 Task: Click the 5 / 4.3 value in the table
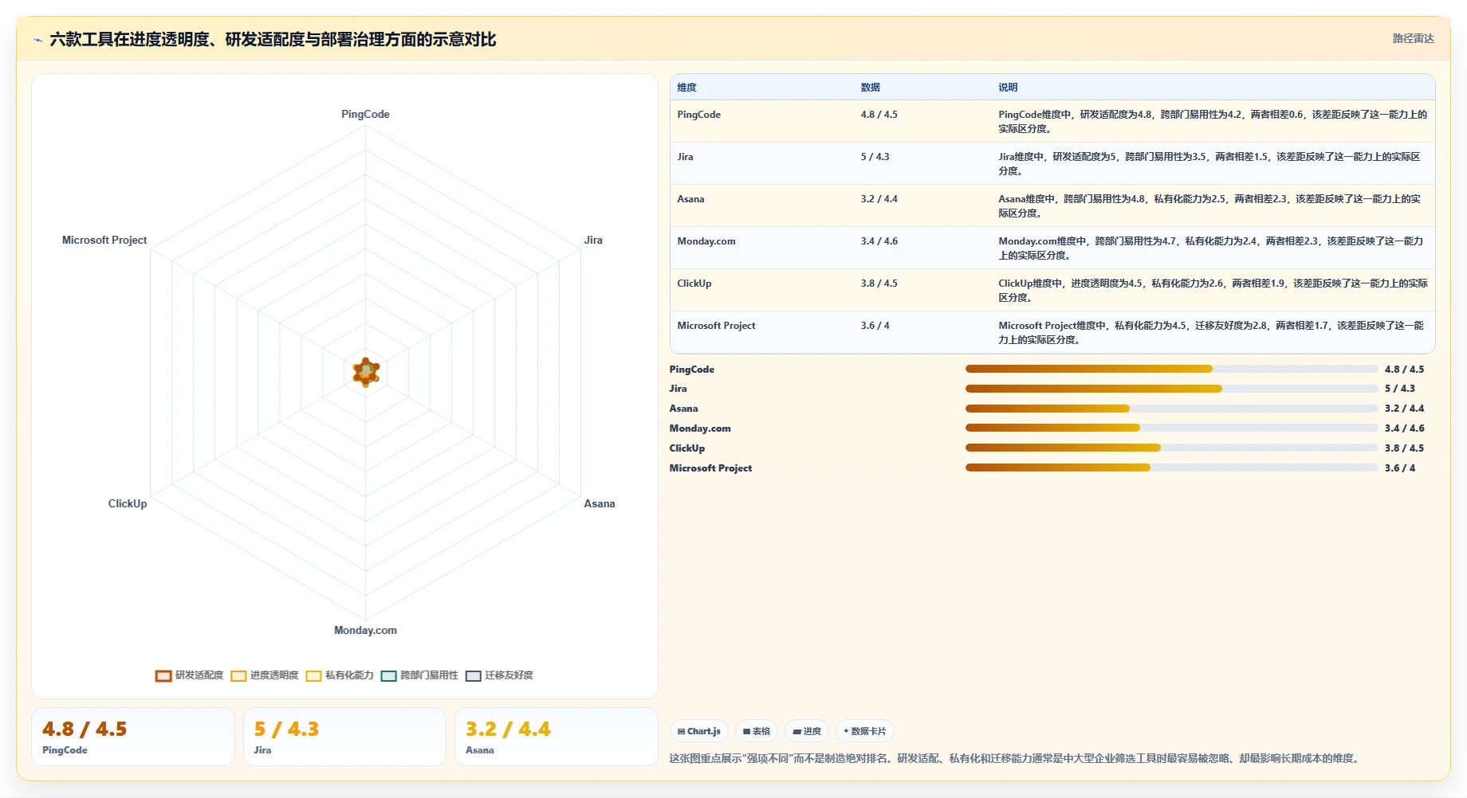pyautogui.click(x=875, y=157)
